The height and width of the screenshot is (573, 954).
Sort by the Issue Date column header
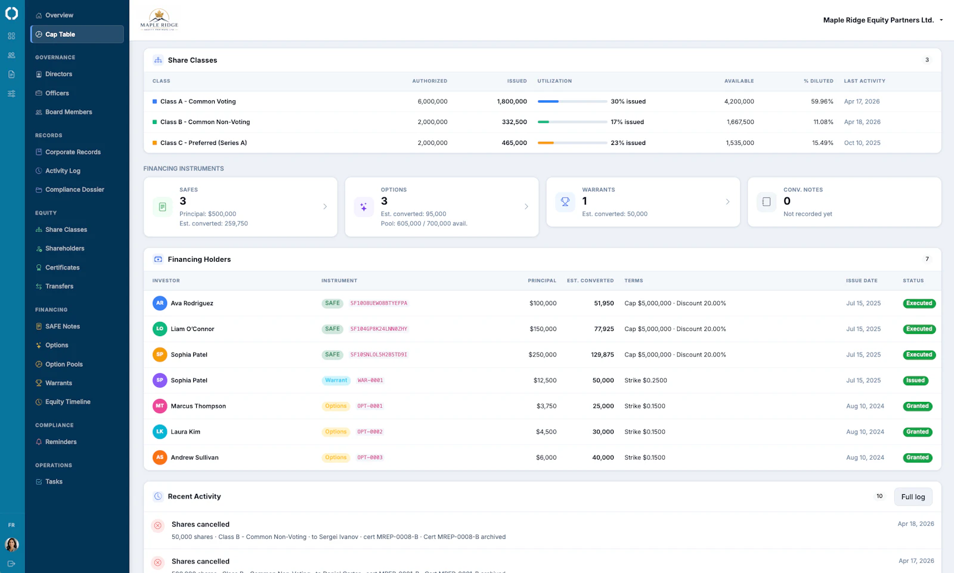click(862, 281)
